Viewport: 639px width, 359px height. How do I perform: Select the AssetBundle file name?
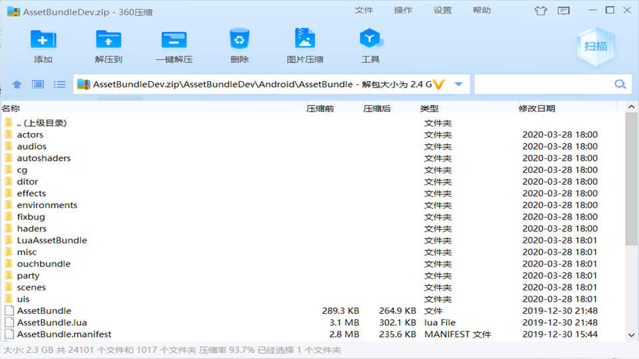click(x=44, y=310)
